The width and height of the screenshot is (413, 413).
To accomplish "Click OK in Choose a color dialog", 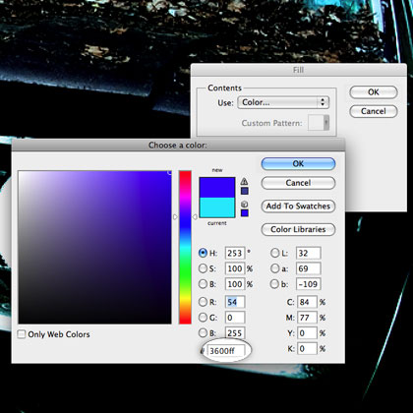I will click(x=298, y=163).
